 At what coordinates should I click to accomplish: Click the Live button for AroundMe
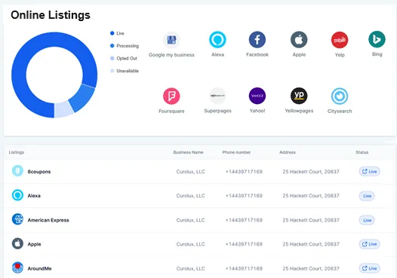(x=369, y=268)
